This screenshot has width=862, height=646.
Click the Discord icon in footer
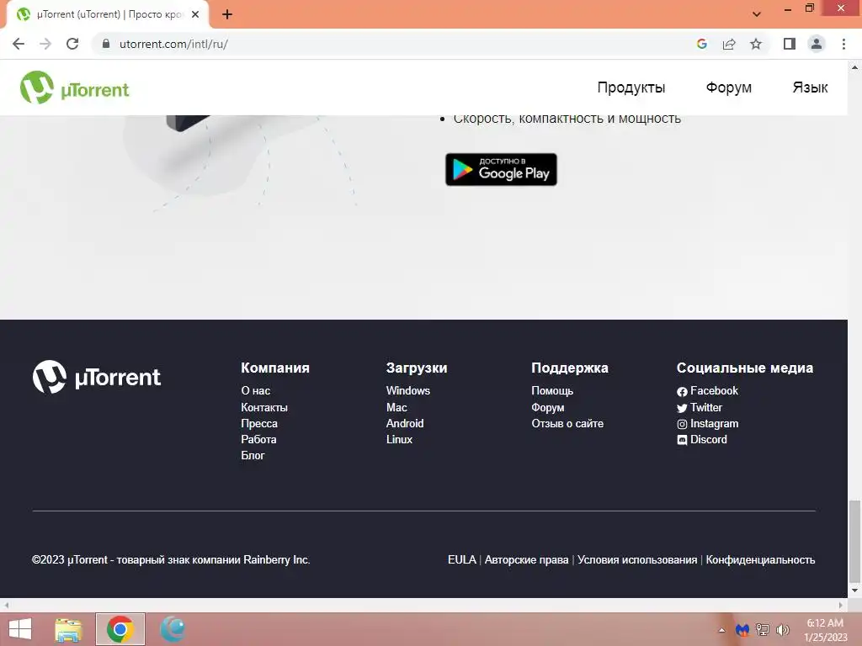(x=682, y=440)
